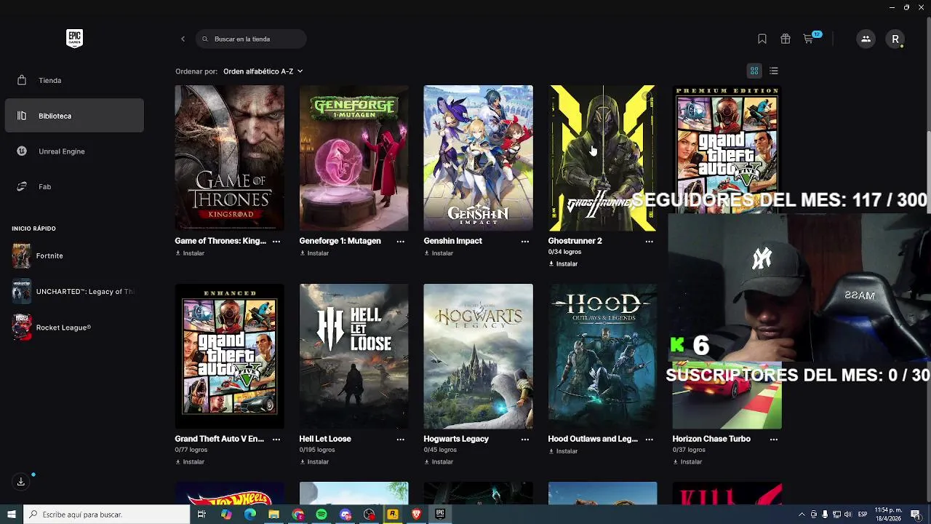Open options menu for Horizon Chase Turbo
Image resolution: width=931 pixels, height=524 pixels.
coord(774,439)
